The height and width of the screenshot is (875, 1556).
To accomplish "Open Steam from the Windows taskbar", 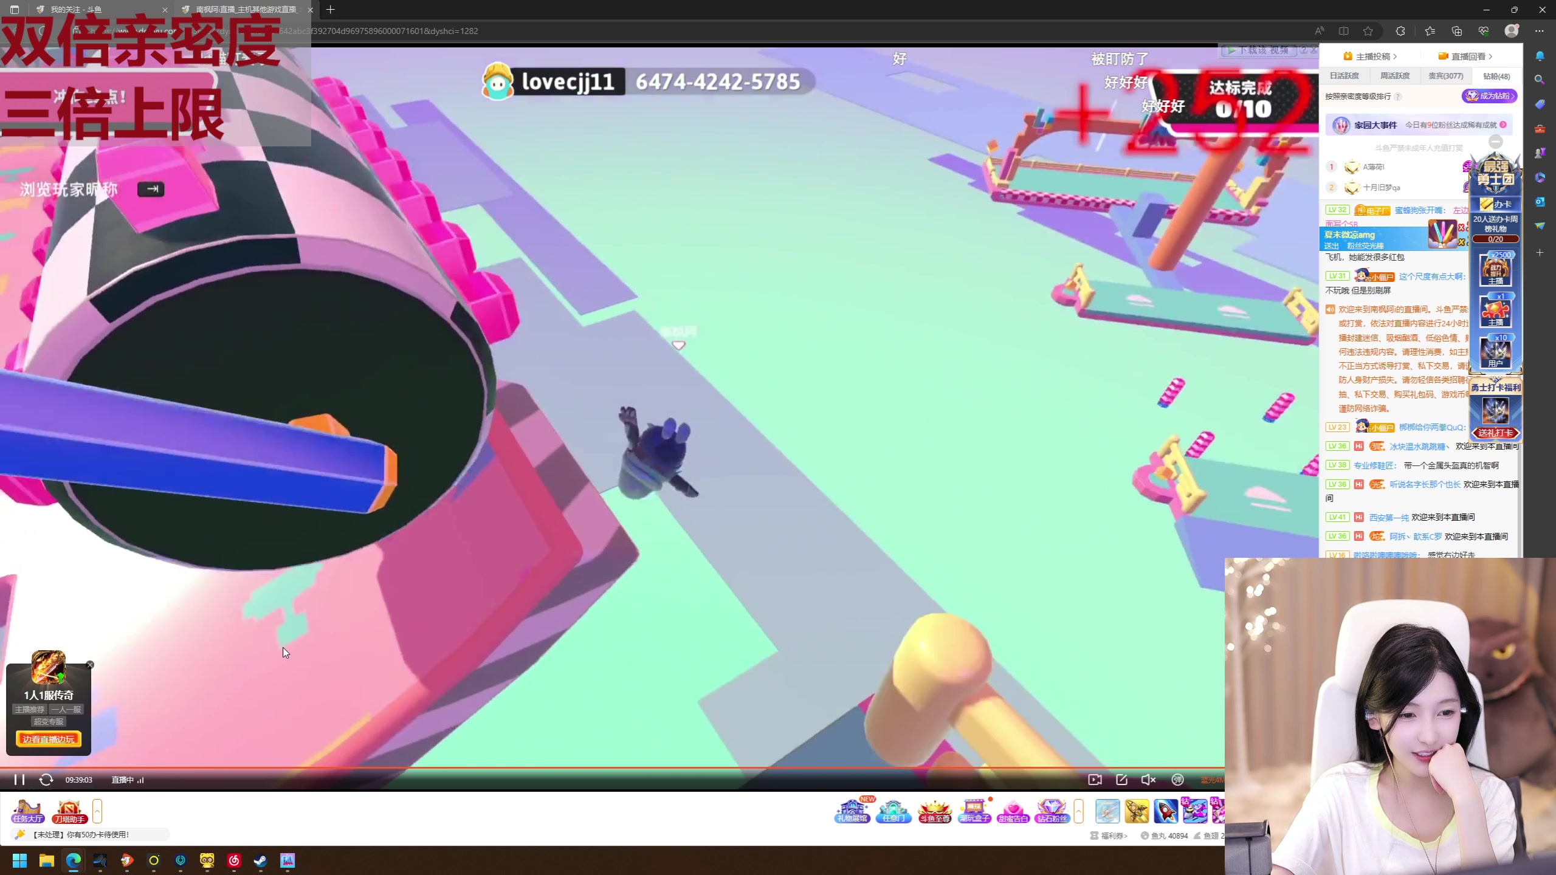I will (260, 860).
